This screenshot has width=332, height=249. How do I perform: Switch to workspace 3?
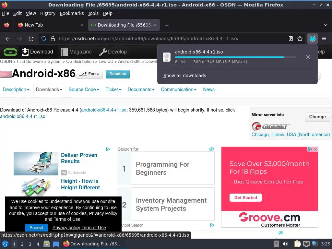(30, 244)
